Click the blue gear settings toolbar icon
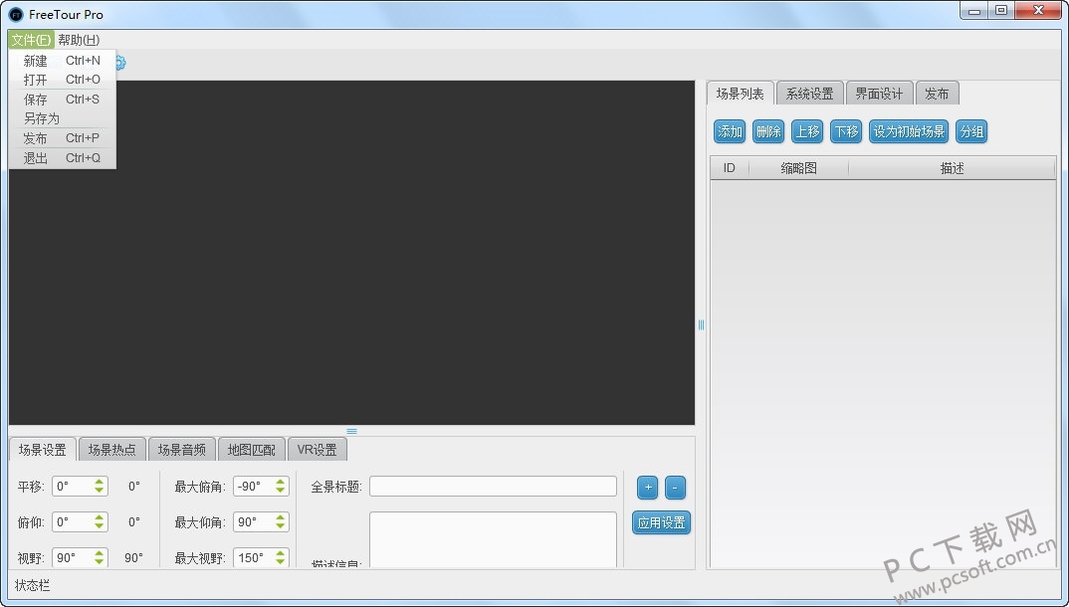1069x607 pixels. pyautogui.click(x=120, y=64)
